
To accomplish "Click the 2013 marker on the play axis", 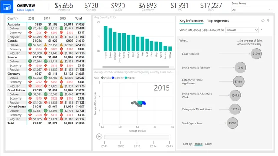I will pyautogui.click(x=137, y=146).
